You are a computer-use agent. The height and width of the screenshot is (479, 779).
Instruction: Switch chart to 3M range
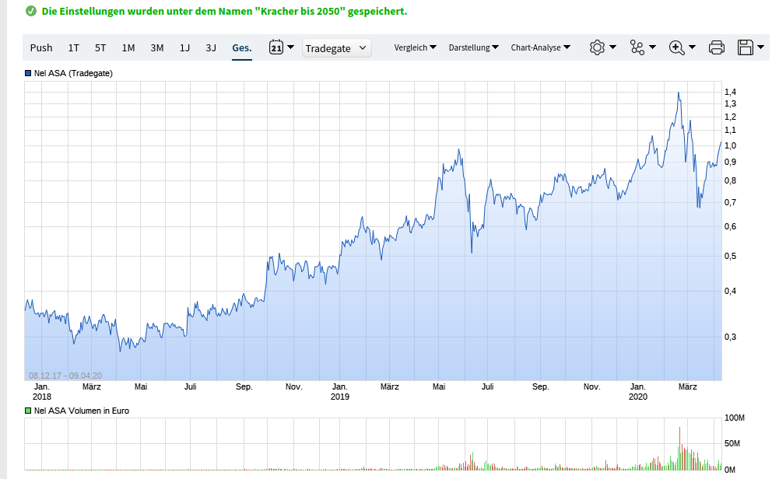[157, 47]
